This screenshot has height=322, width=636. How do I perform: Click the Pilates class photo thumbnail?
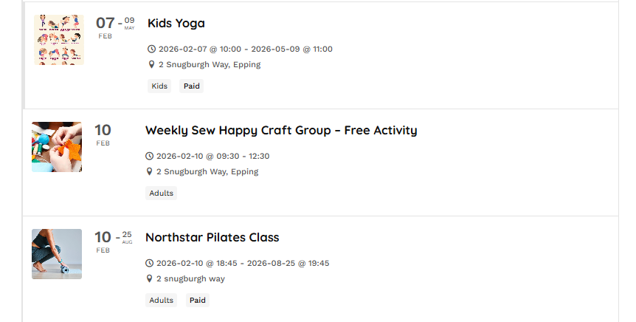pos(57,254)
